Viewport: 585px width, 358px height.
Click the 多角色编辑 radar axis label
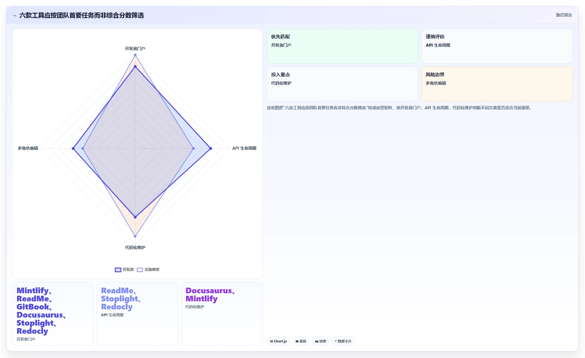tap(28, 148)
